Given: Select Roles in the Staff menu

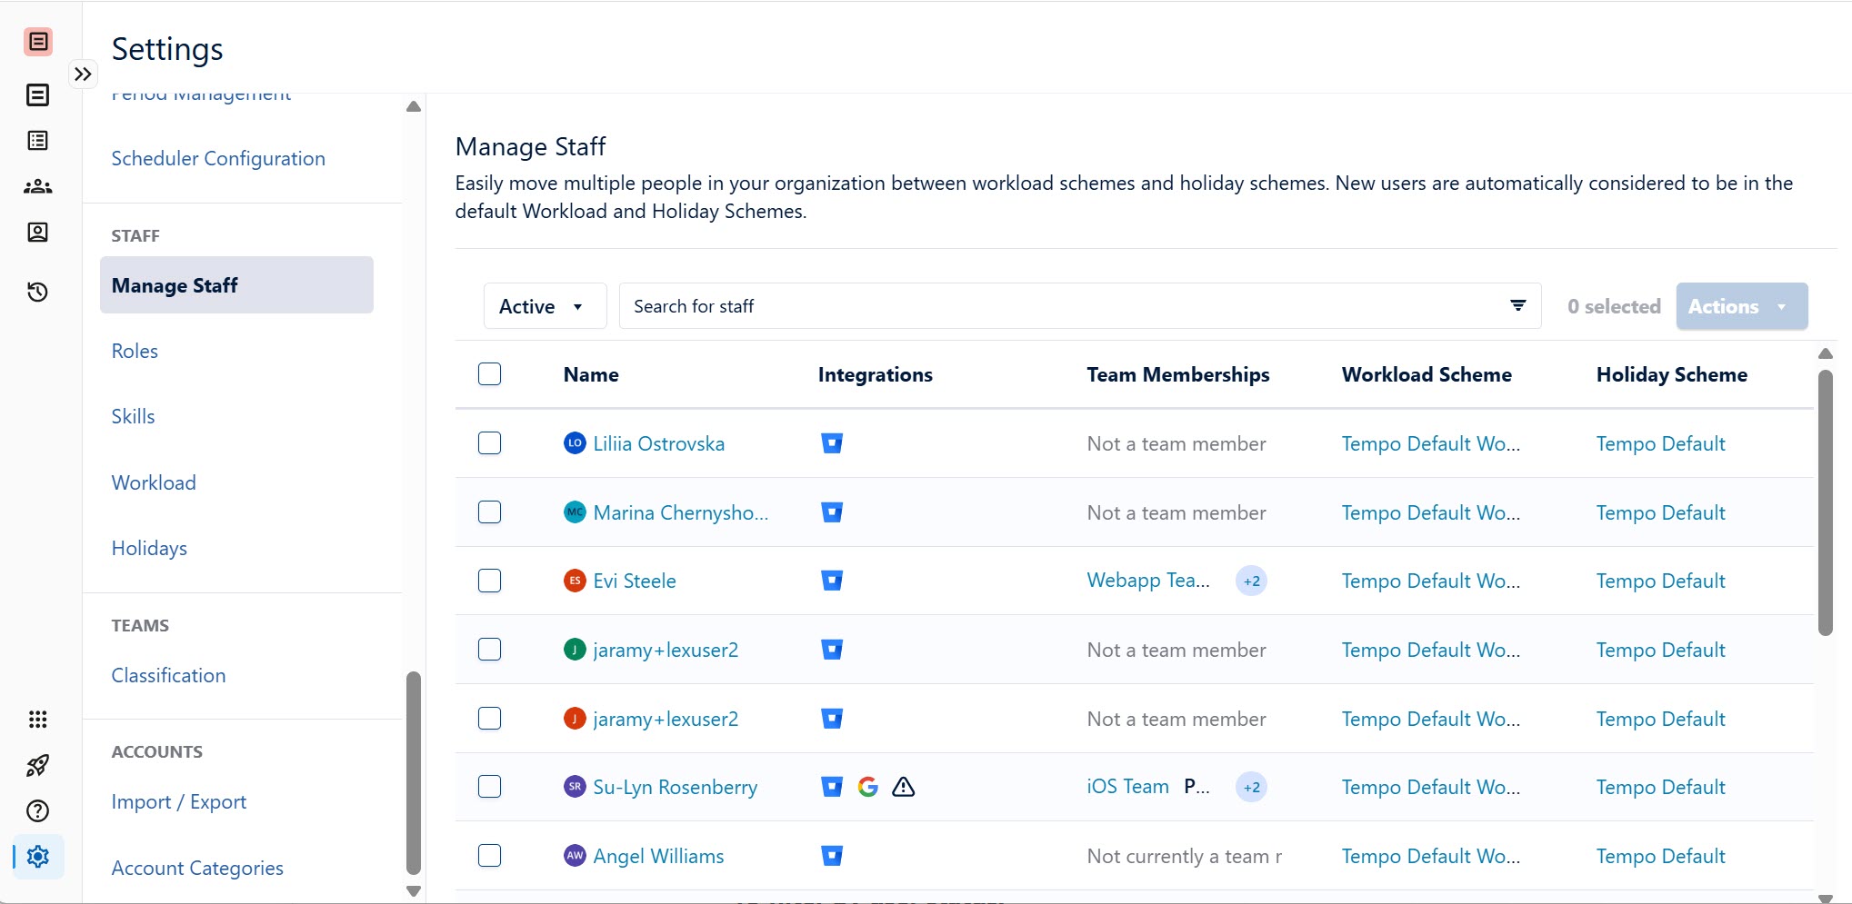Looking at the screenshot, I should 134,351.
